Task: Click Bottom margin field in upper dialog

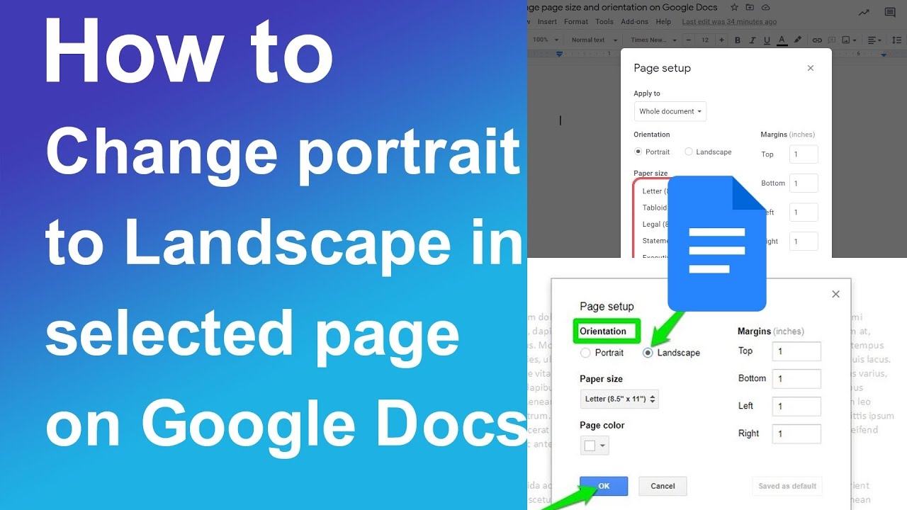Action: (x=804, y=183)
